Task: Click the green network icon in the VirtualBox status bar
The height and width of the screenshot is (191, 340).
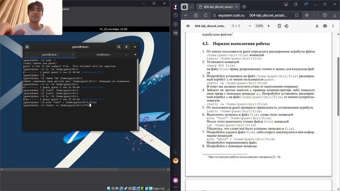Action: click(x=142, y=189)
